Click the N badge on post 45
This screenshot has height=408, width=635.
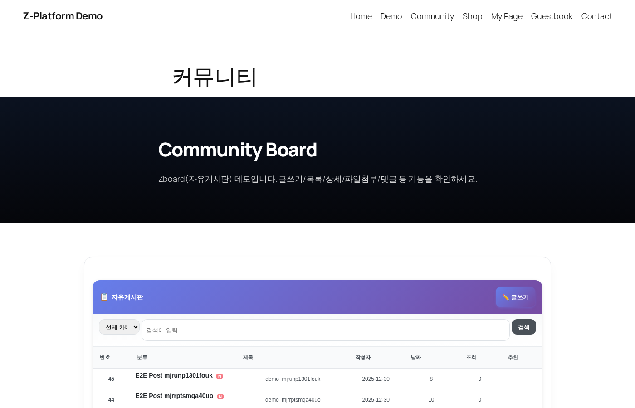(x=220, y=376)
